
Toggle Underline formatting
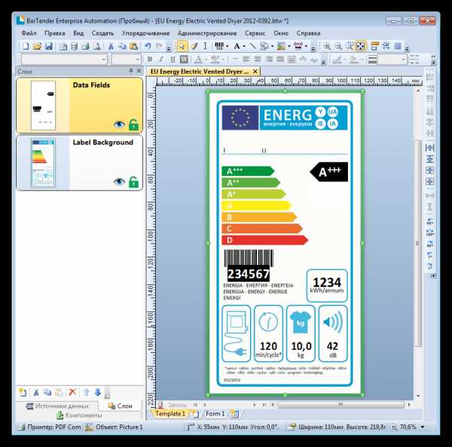coord(173,59)
